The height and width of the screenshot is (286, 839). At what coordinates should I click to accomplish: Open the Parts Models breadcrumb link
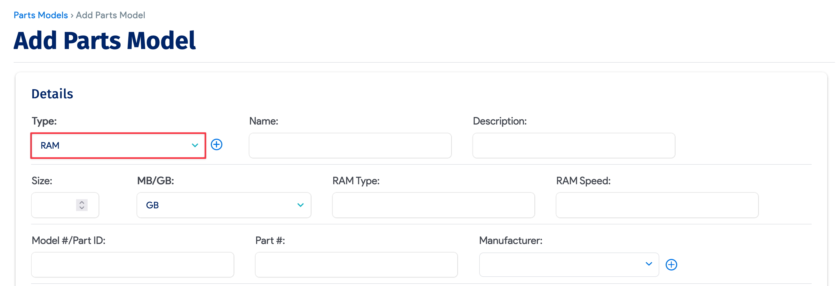40,15
